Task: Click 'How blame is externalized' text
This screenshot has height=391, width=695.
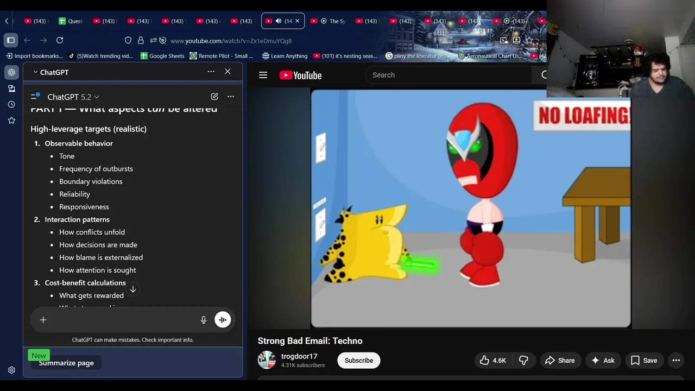Action: point(101,257)
